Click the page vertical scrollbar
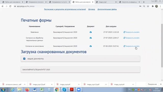The width and height of the screenshot is (163, 92). (x=162, y=45)
